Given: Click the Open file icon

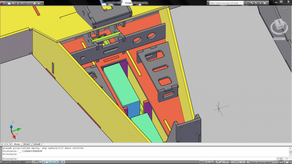Looking at the screenshot, I should click(13, 3).
